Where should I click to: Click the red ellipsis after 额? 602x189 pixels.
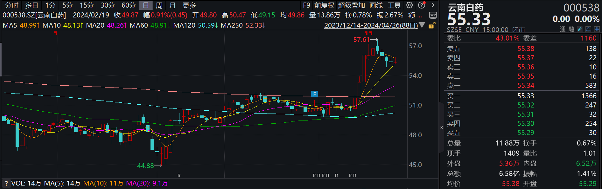click(420, 16)
